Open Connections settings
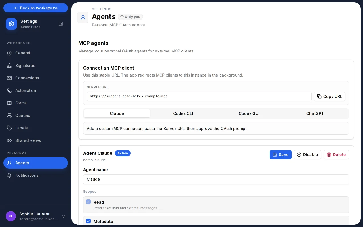 tap(36, 78)
